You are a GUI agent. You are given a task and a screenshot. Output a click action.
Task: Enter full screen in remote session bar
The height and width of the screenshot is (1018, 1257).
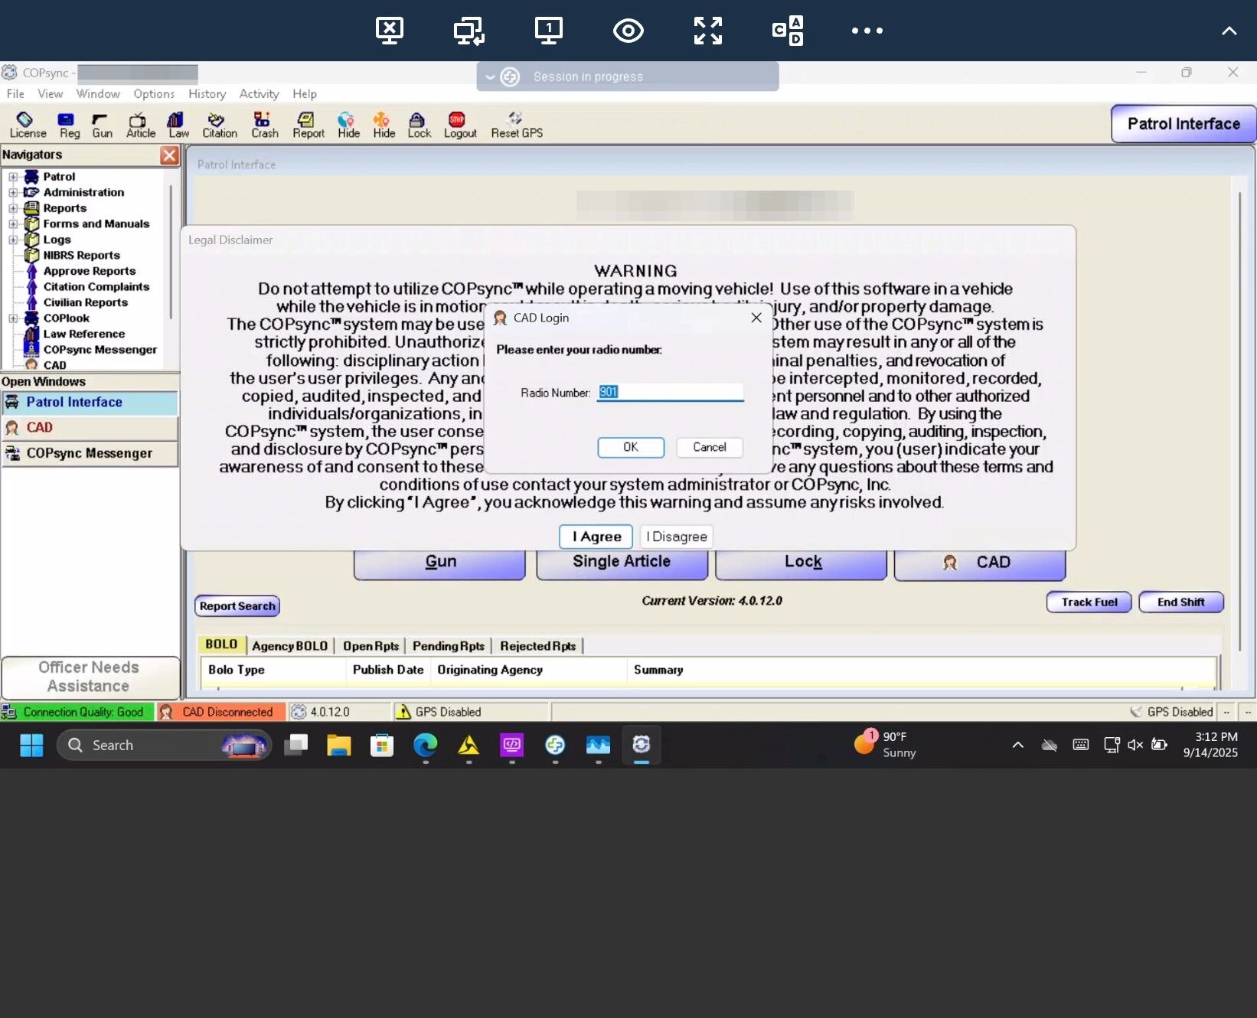tap(708, 31)
